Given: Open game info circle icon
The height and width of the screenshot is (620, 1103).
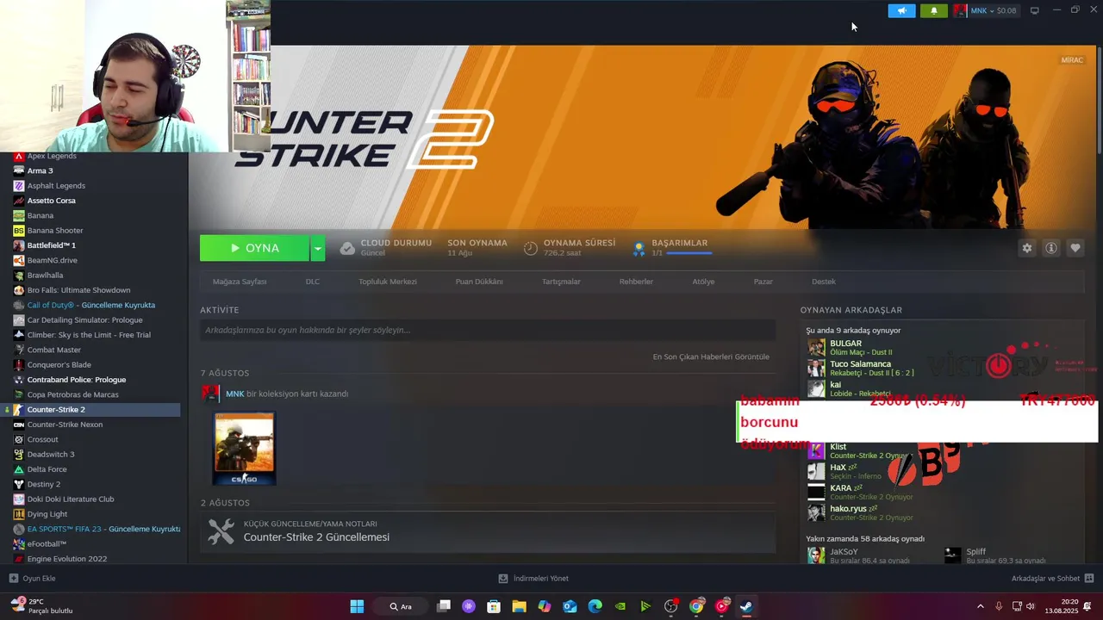Looking at the screenshot, I should [x=1051, y=248].
